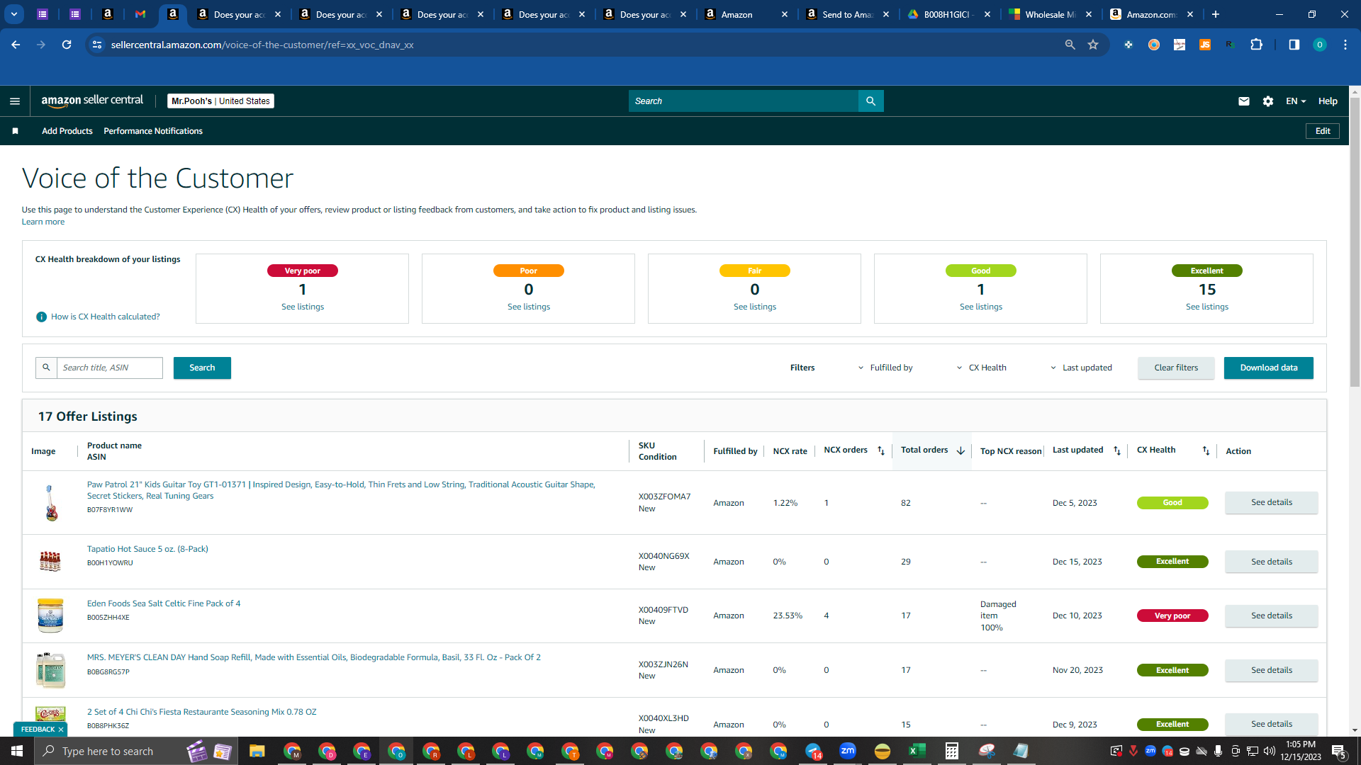Click the Very poor badge in Eden Foods row
Viewport: 1361px width, 765px height.
click(x=1172, y=616)
